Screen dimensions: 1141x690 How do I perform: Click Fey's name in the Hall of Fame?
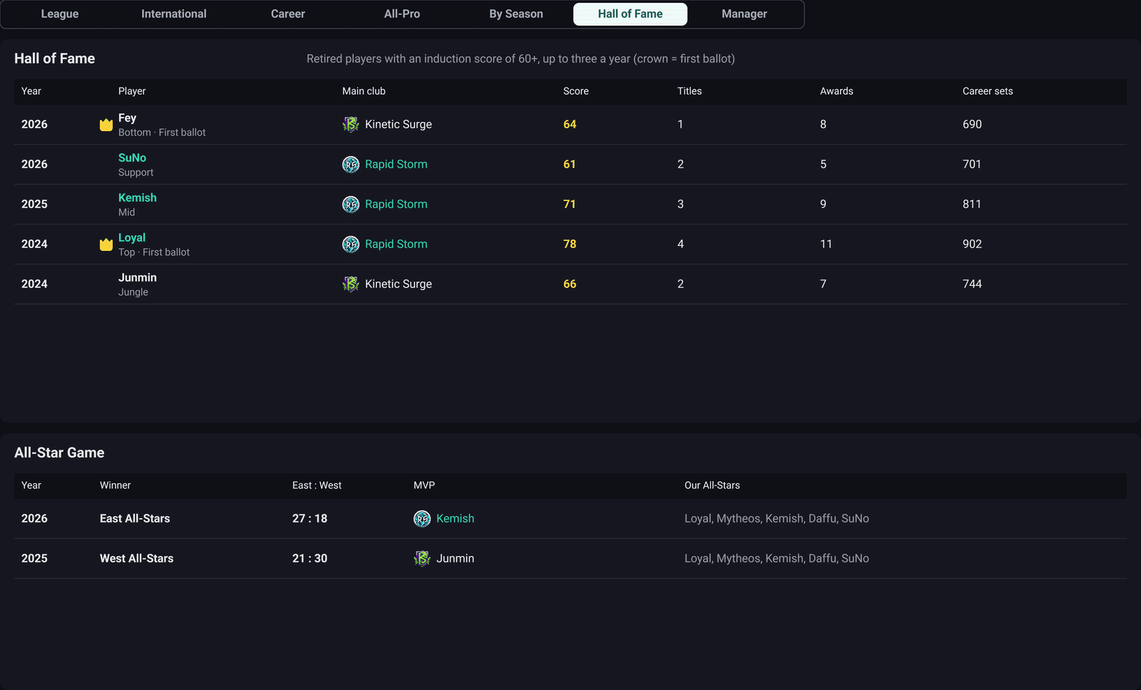pyautogui.click(x=127, y=118)
